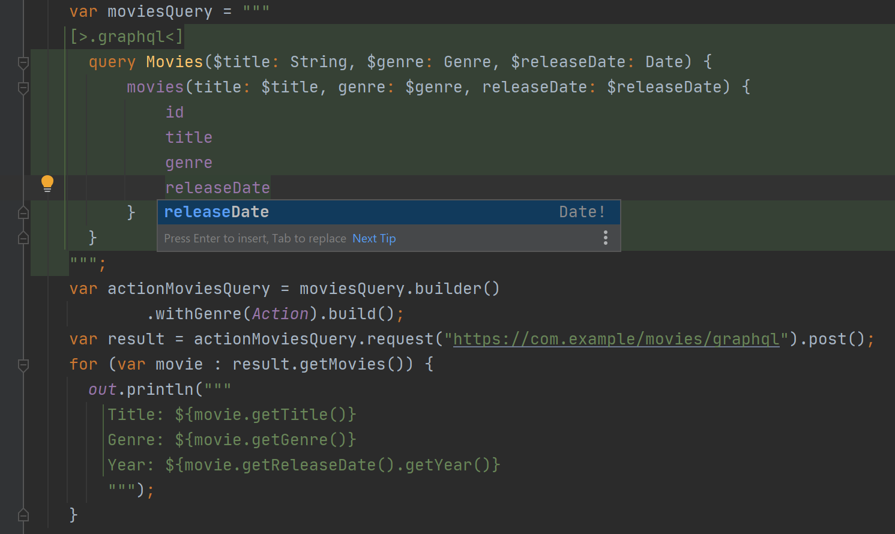895x534 pixels.
Task: Place cursor on the id field
Action: 175,112
